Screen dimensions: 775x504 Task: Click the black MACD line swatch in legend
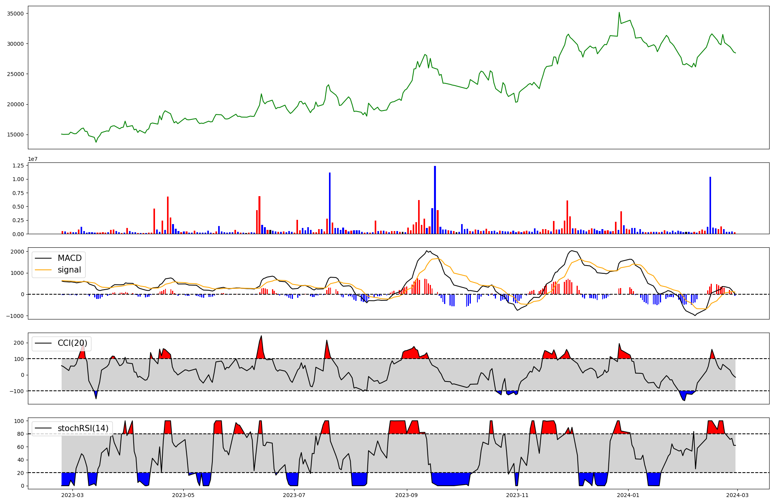pos(43,258)
